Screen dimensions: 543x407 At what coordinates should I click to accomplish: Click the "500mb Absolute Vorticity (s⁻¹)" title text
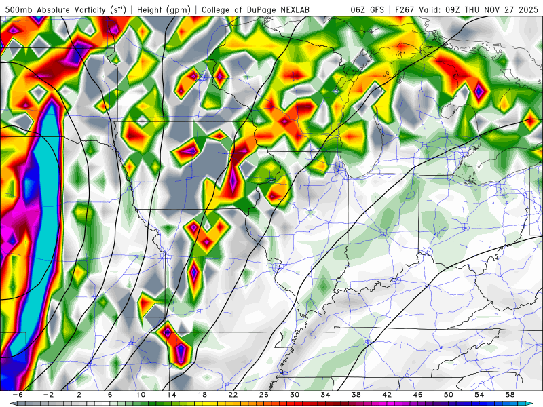click(x=65, y=9)
